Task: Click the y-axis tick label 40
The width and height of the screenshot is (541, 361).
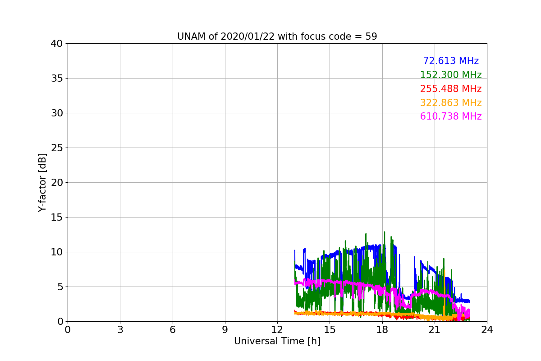Action: [57, 44]
